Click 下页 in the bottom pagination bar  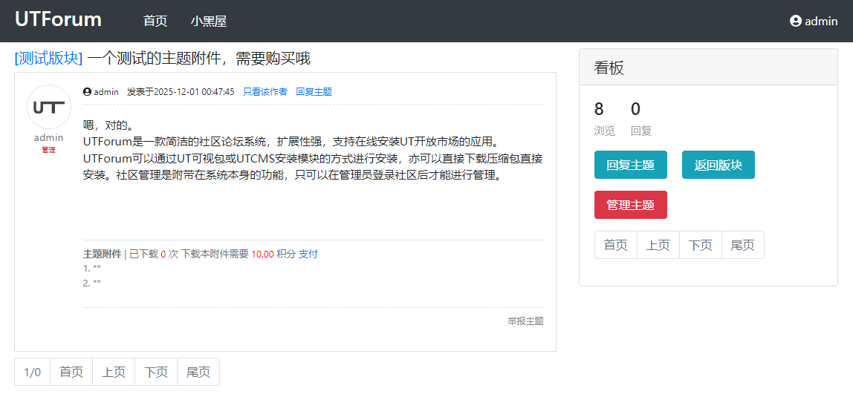(156, 372)
